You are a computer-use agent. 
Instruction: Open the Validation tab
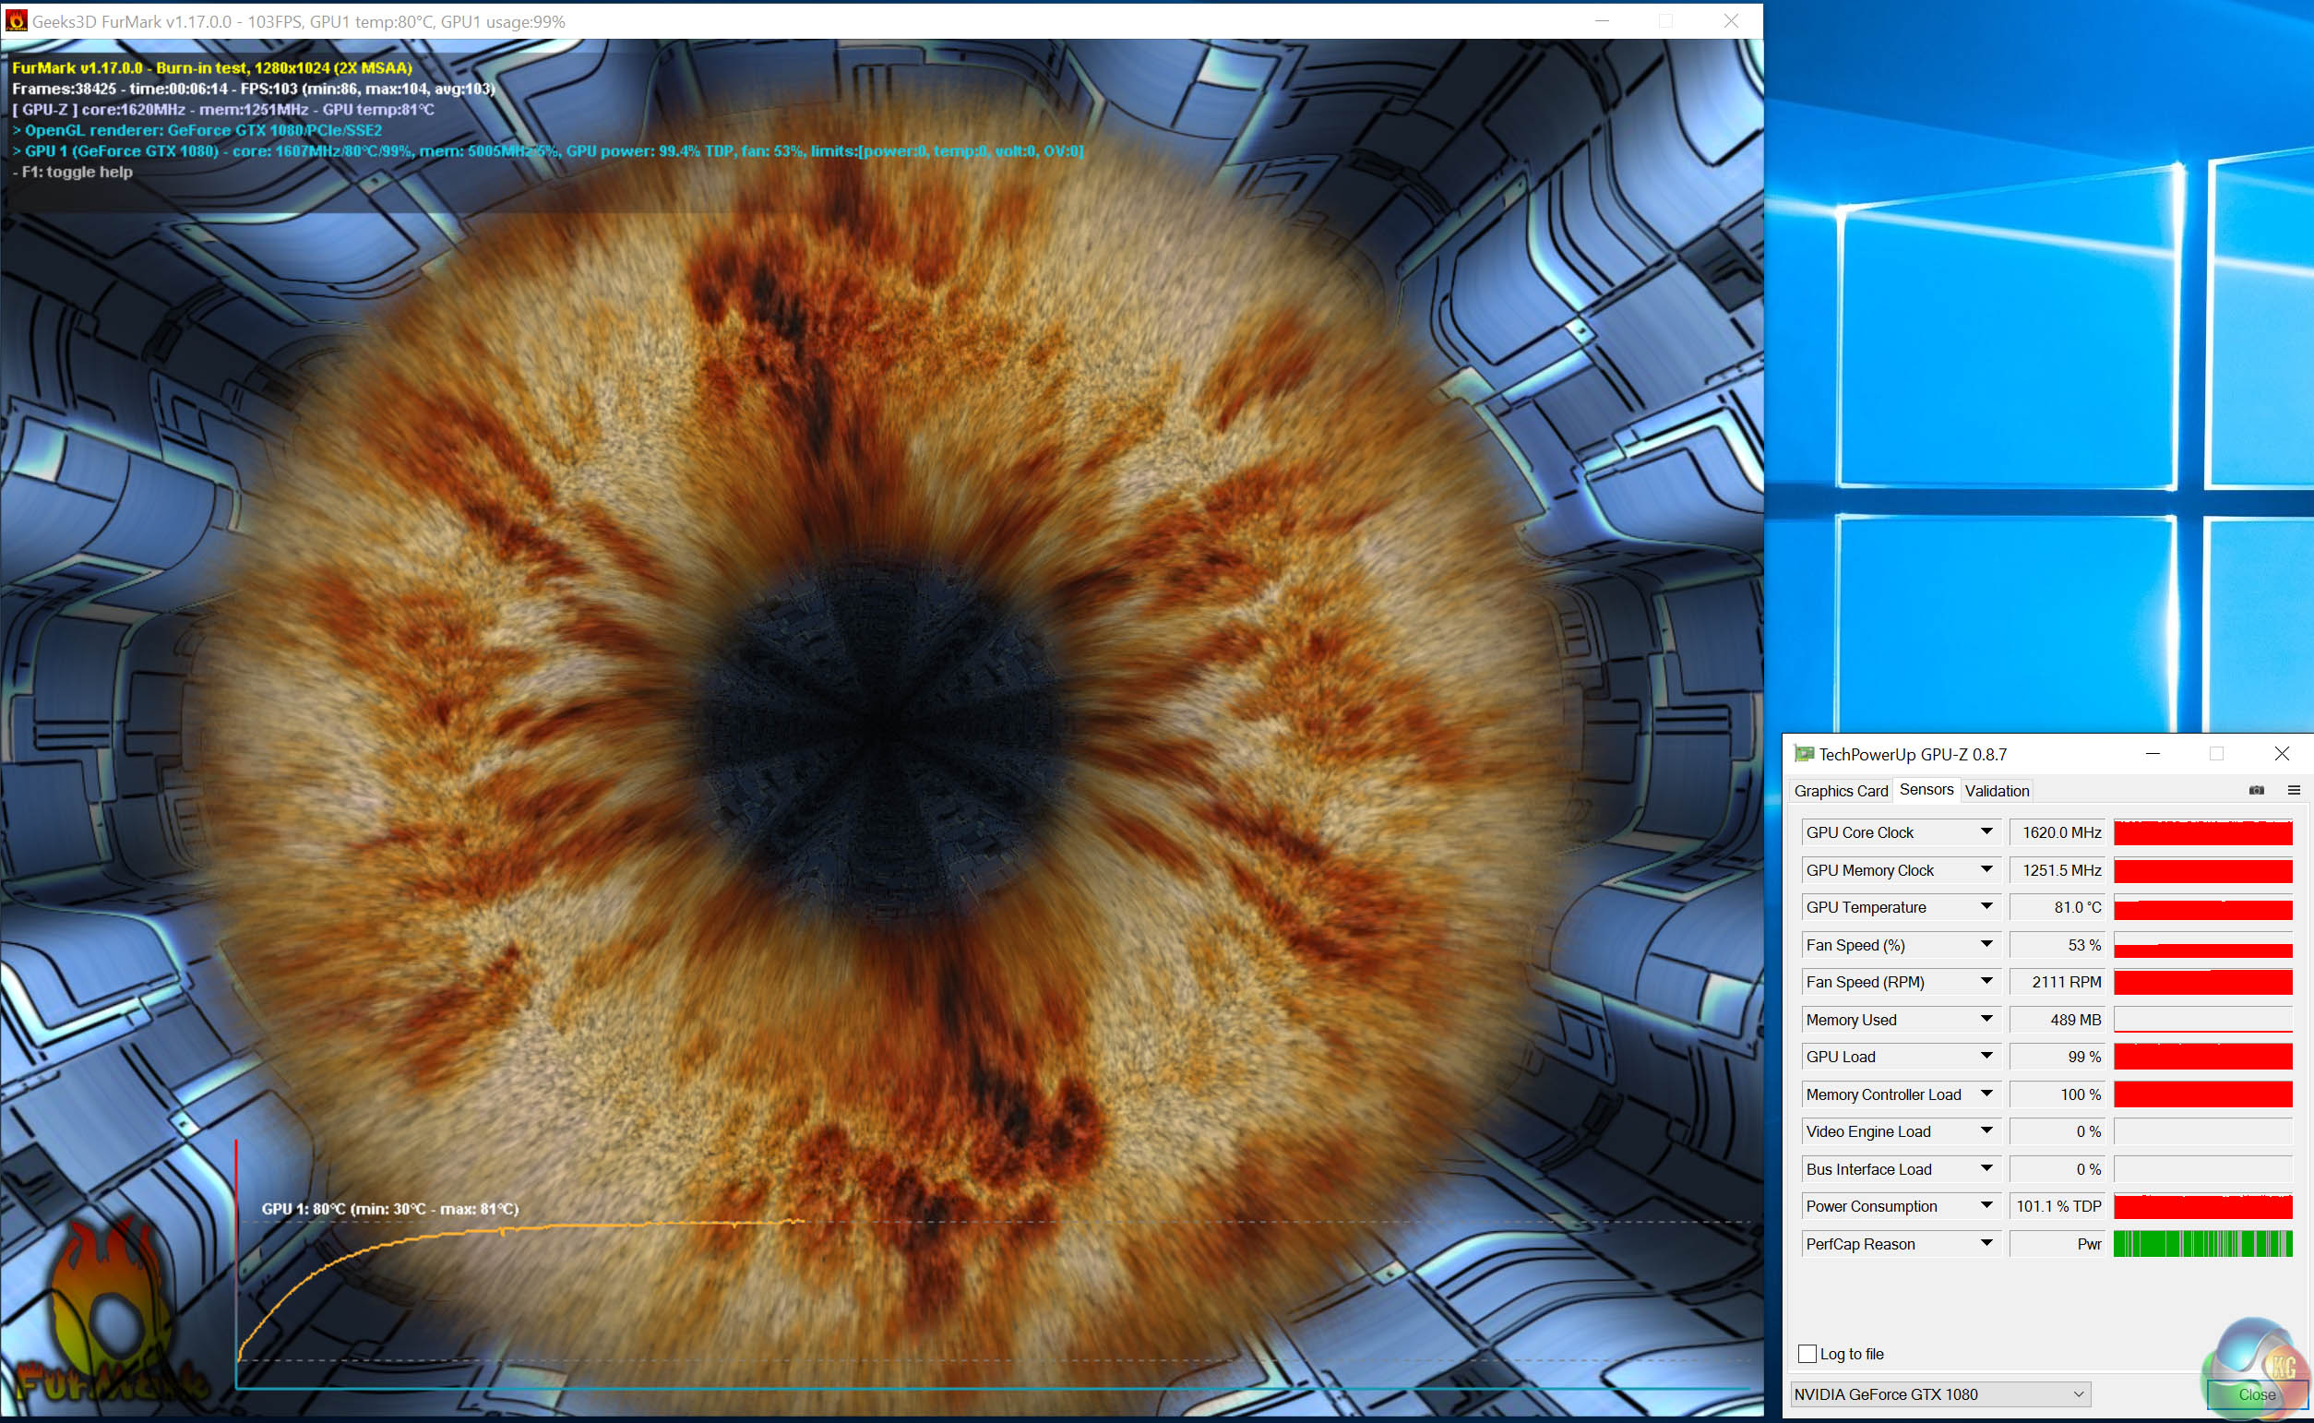[x=1996, y=791]
